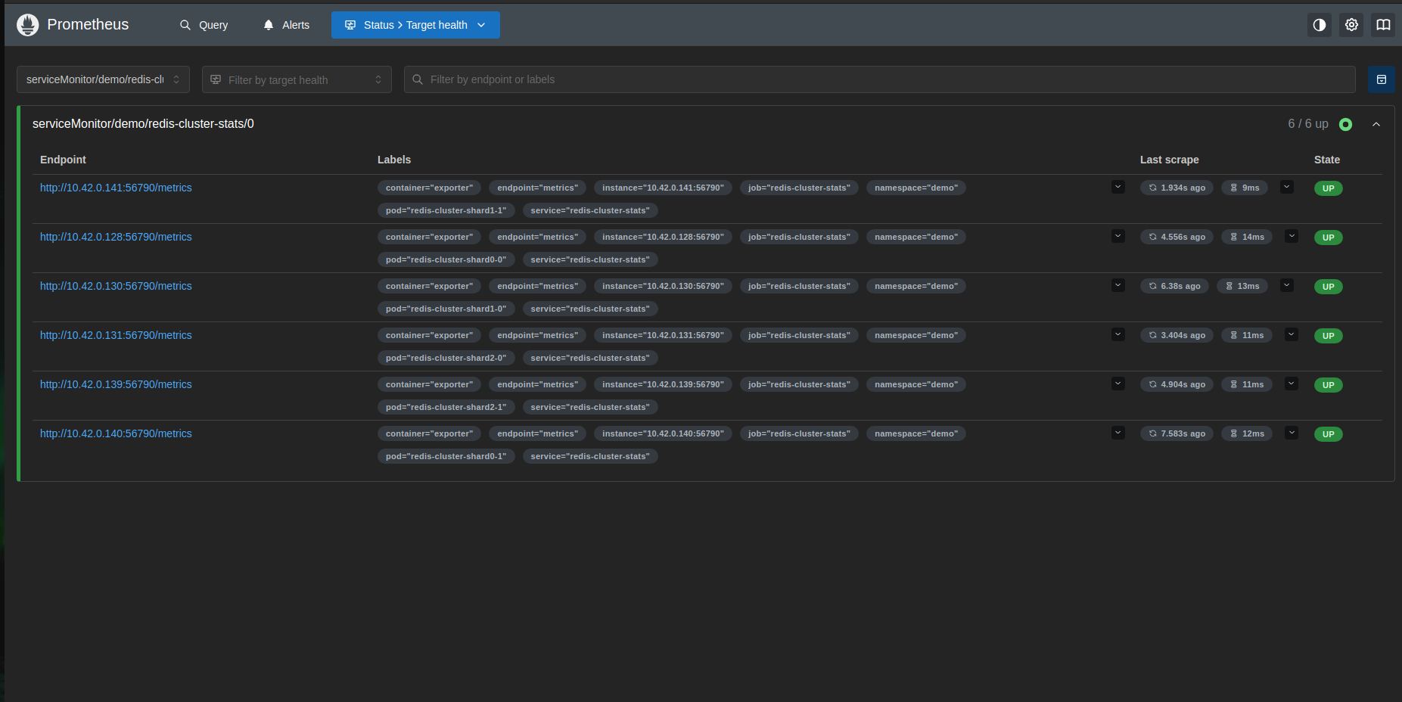The image size is (1402, 702).
Task: Expand scrape details chevron beside 14ms
Action: point(1292,236)
